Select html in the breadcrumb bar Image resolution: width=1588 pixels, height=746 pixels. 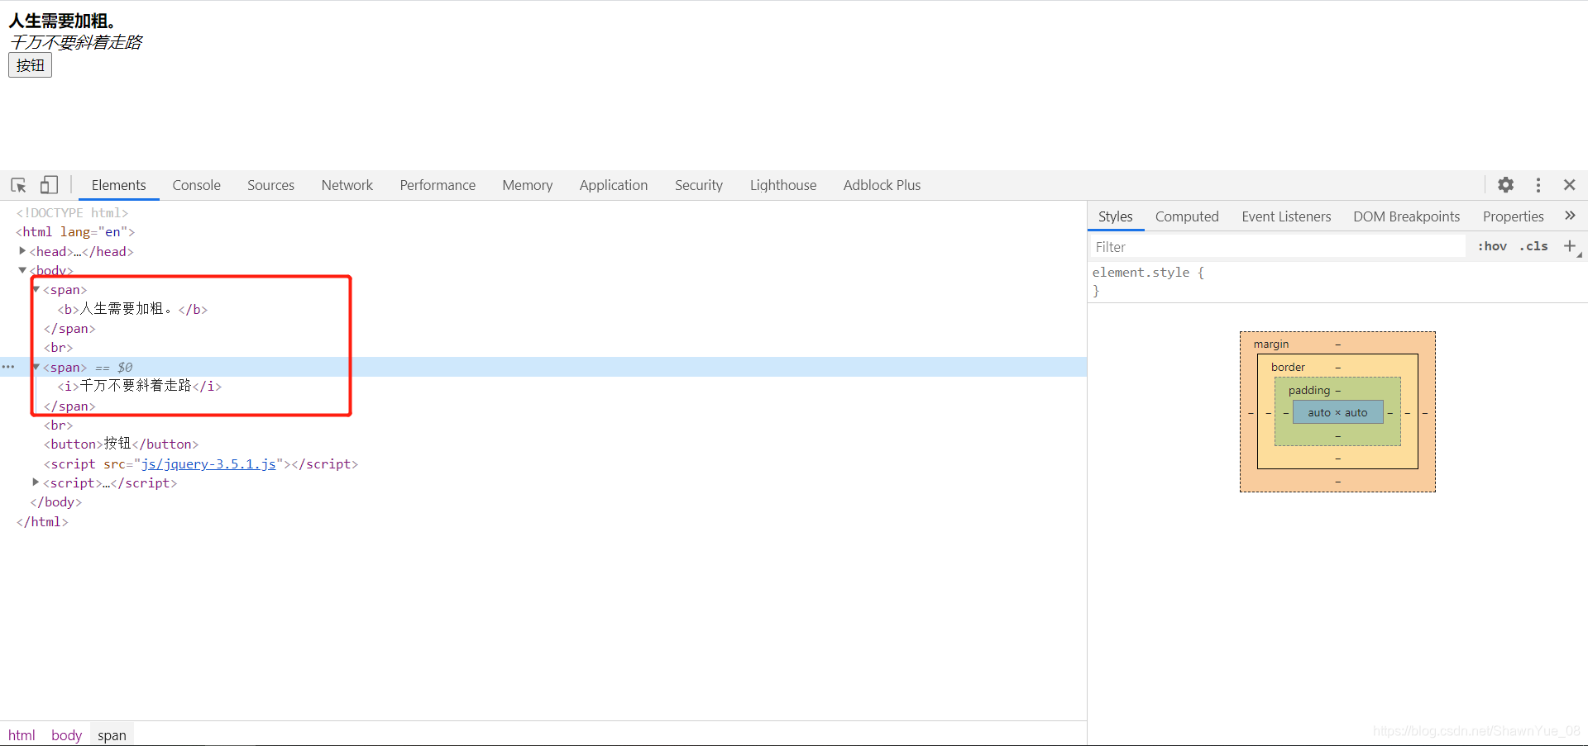point(22,734)
